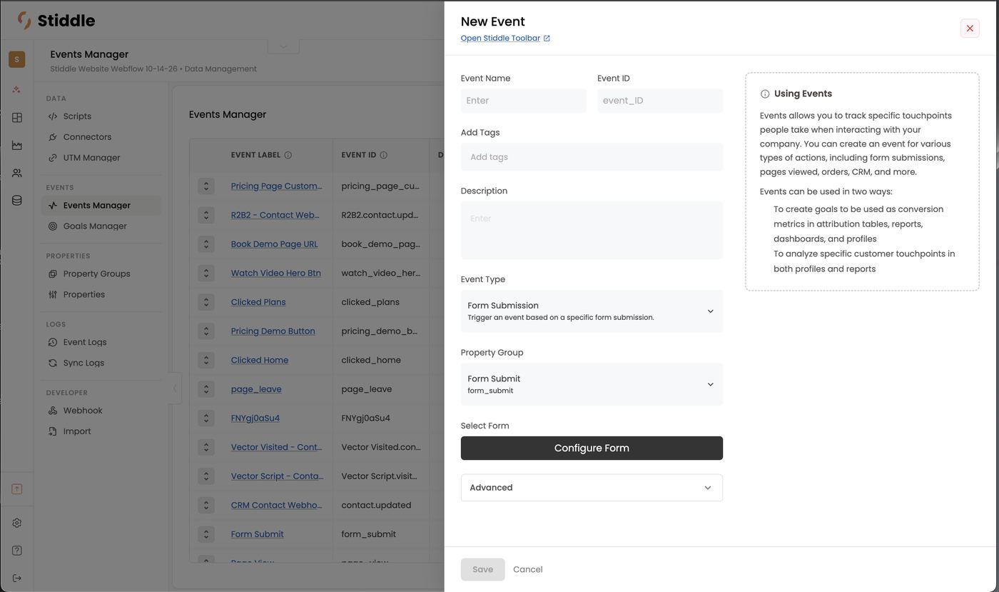
Task: Open the Stiddle Toolbar link
Action: tap(505, 39)
